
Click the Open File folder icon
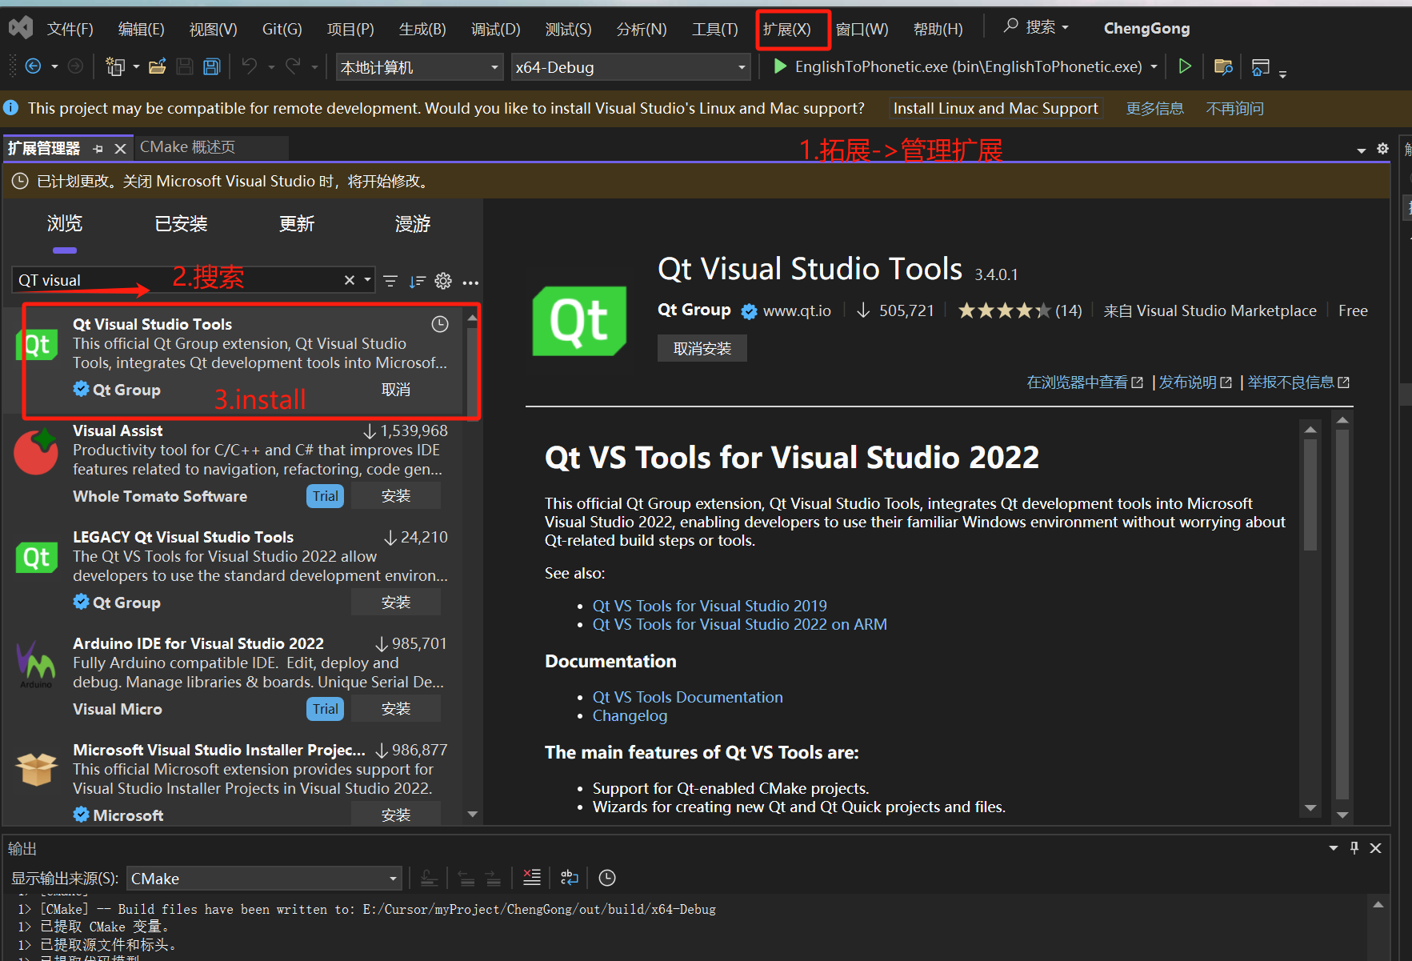[158, 66]
